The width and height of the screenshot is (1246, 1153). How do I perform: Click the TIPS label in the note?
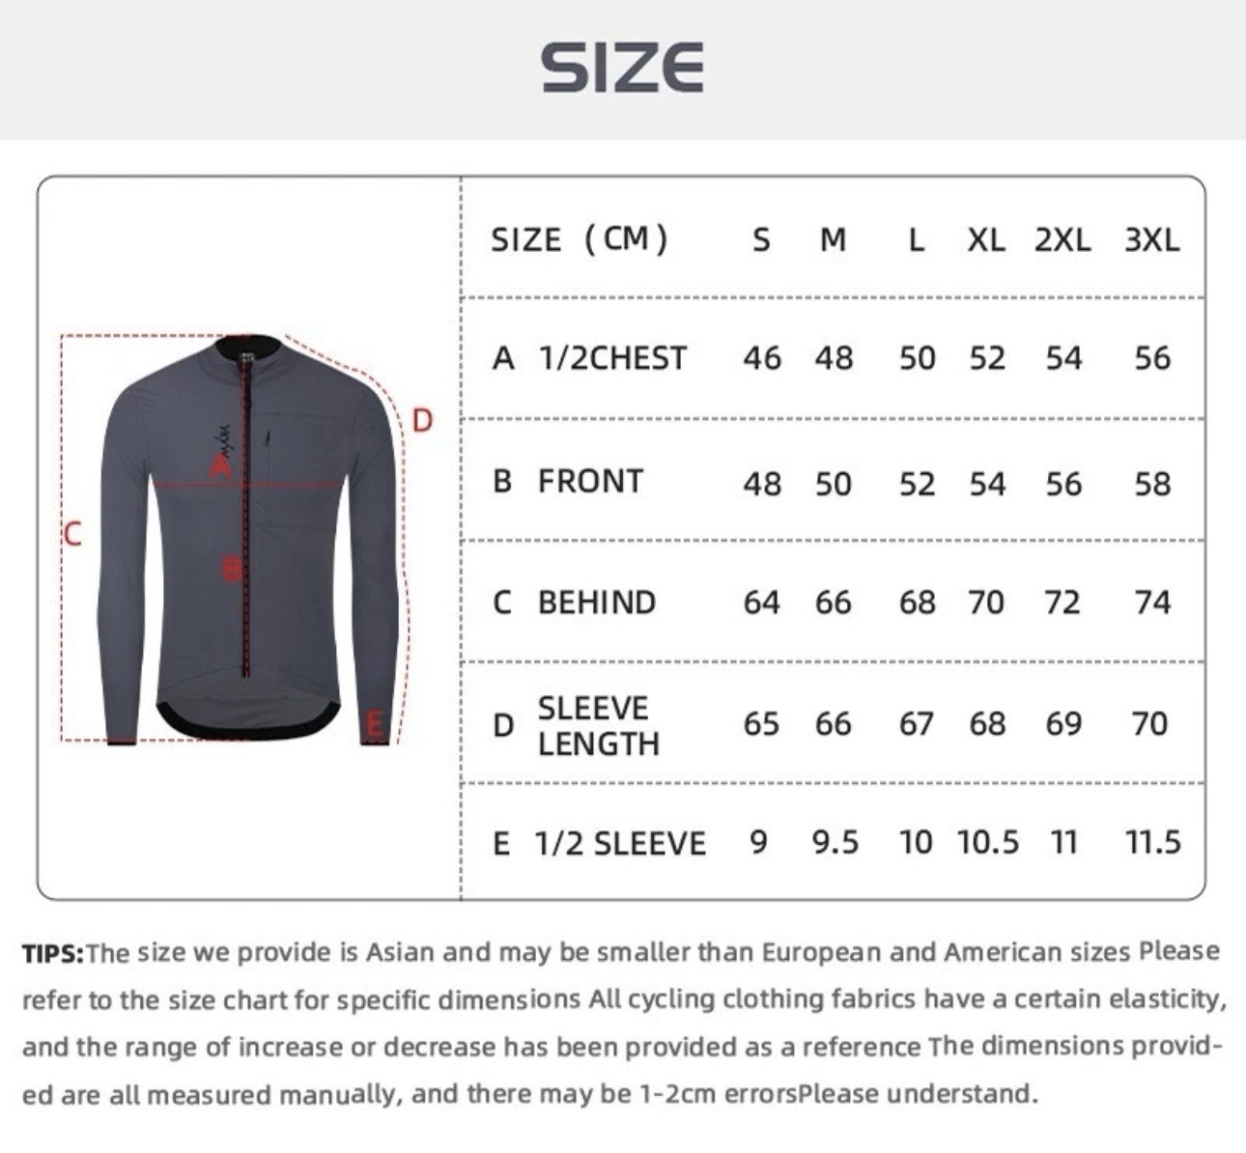(53, 953)
